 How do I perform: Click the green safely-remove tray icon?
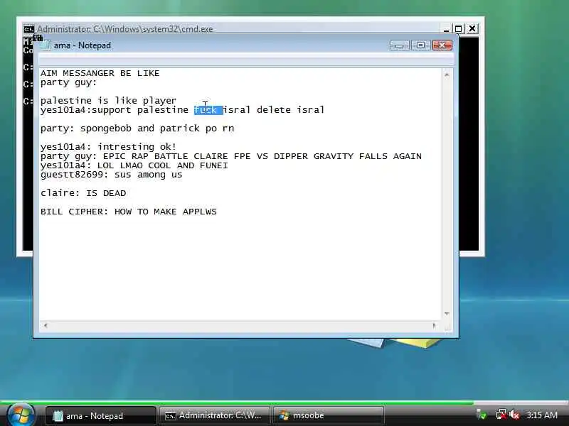click(x=482, y=415)
